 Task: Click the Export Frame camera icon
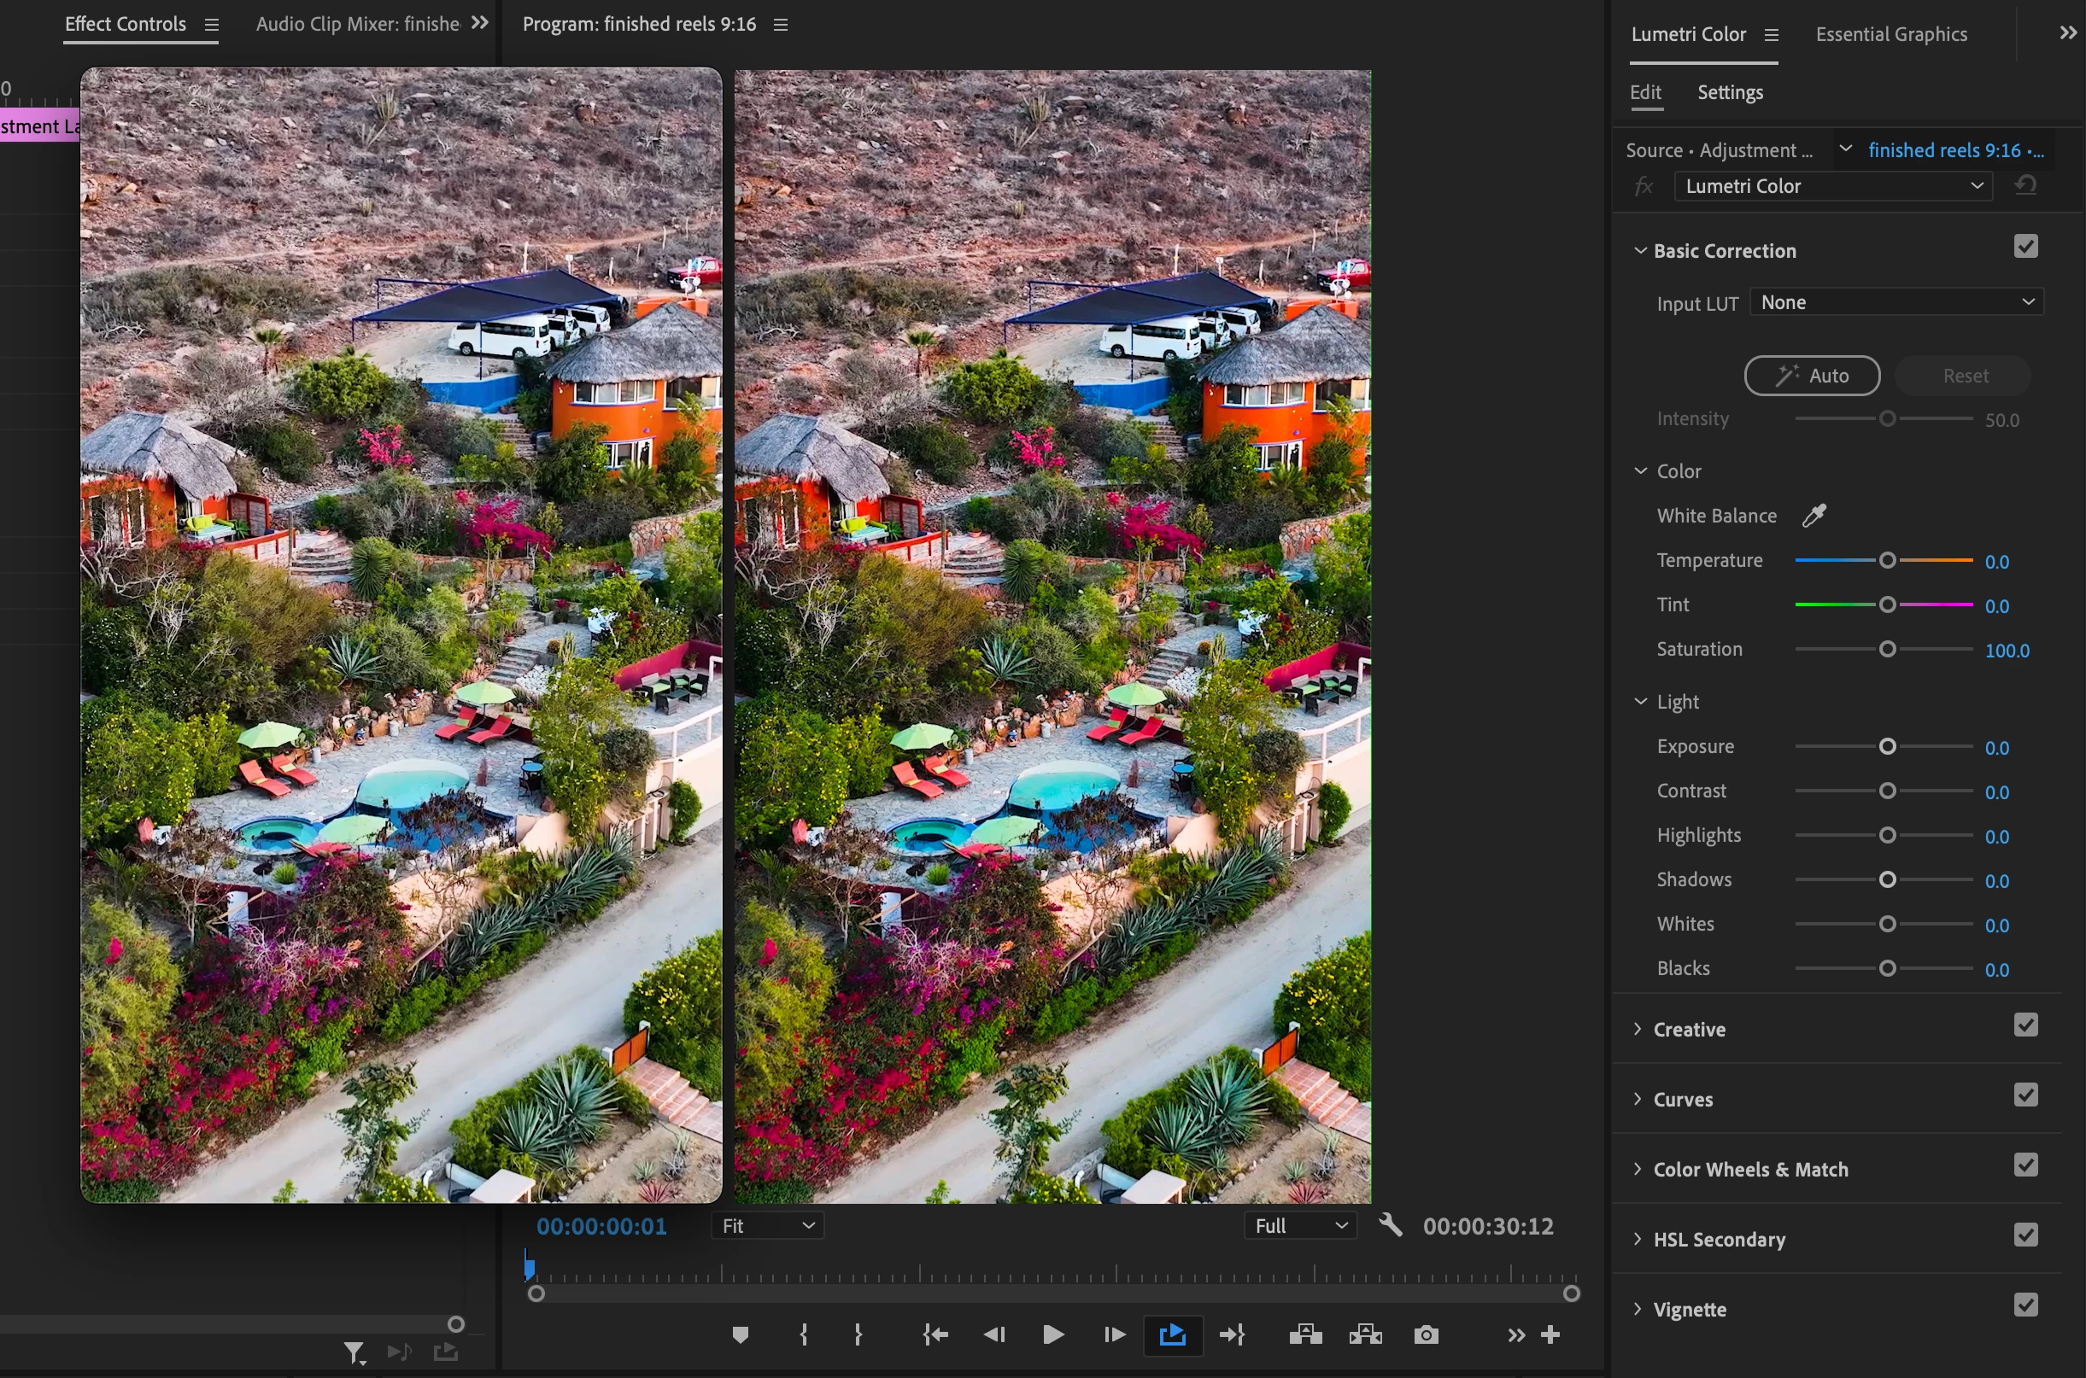coord(1426,1335)
